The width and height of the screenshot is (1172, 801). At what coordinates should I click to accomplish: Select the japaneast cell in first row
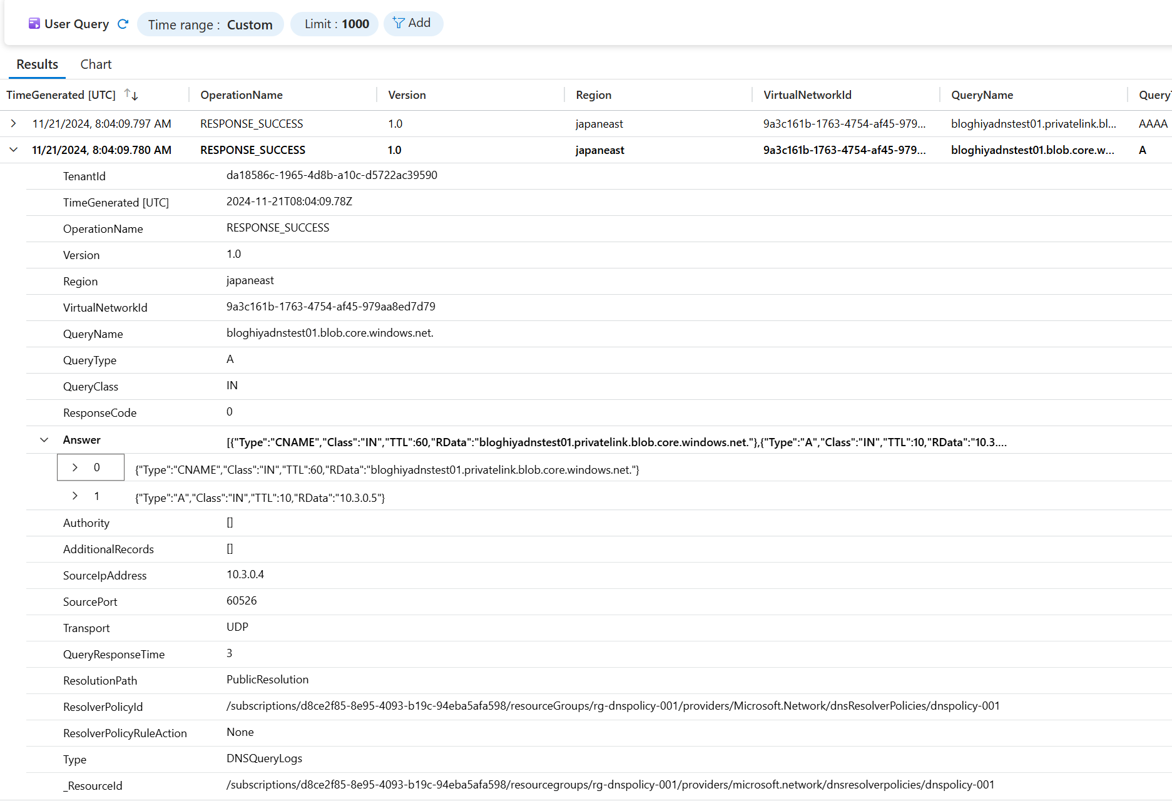click(599, 124)
